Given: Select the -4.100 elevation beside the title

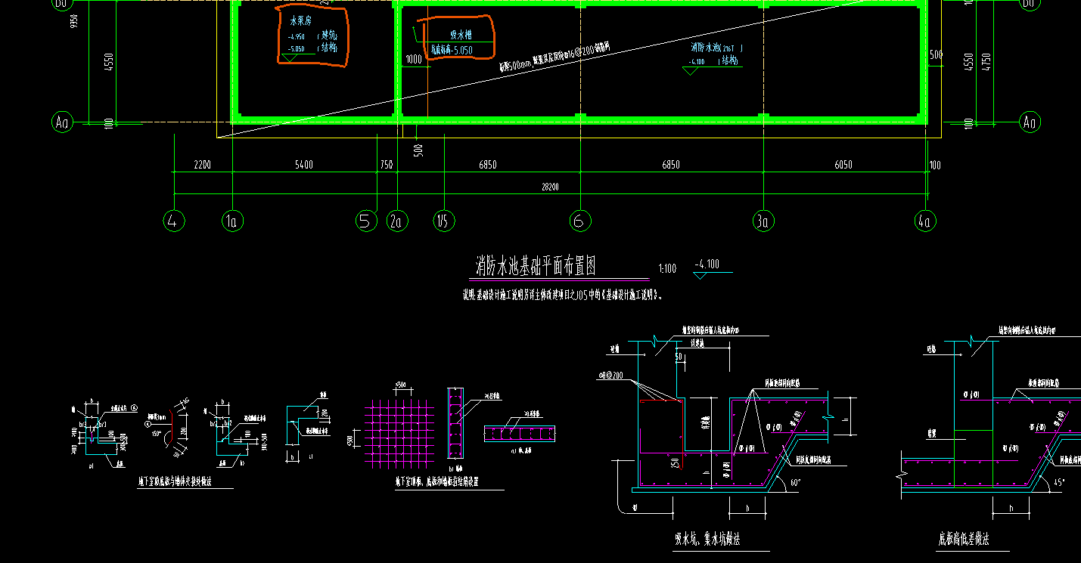Looking at the screenshot, I should point(707,264).
